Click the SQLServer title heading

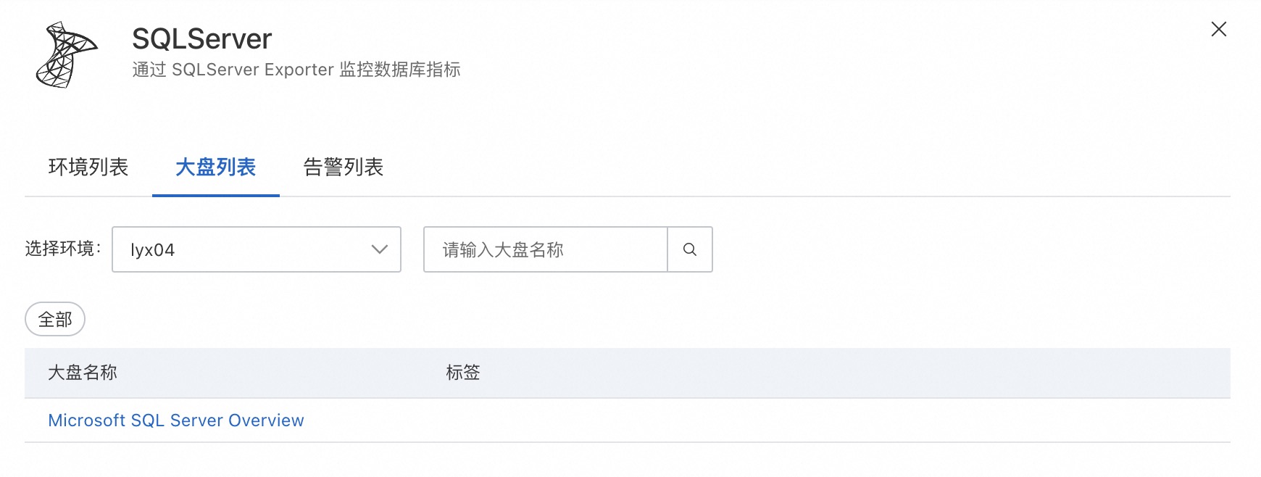coord(202,39)
